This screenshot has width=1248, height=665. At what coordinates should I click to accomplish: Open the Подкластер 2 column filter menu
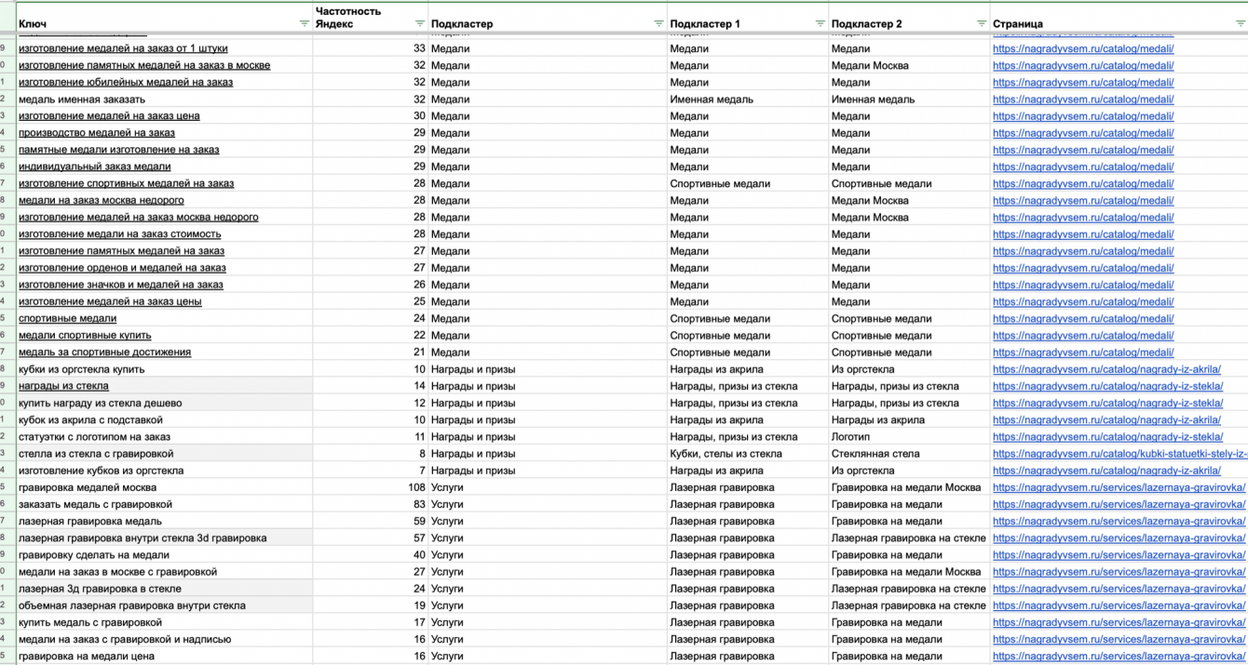pyautogui.click(x=982, y=24)
